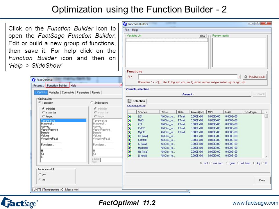Image resolution: width=279 pixels, height=209 pixels.
Task: Open Help menu in Function Builder
Action: tap(135, 30)
